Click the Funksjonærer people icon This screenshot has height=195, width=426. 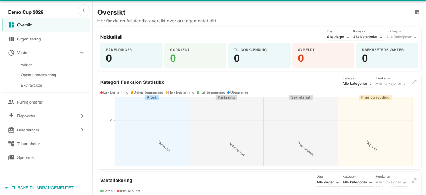11,103
